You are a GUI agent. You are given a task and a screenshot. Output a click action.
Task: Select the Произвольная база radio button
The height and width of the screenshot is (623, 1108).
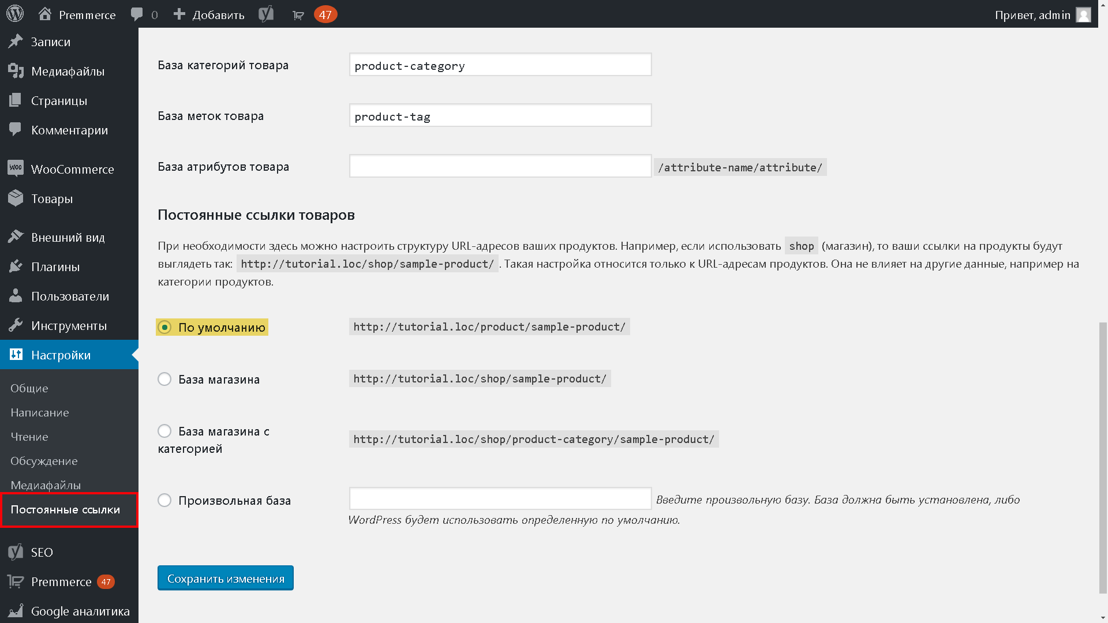[x=164, y=500]
